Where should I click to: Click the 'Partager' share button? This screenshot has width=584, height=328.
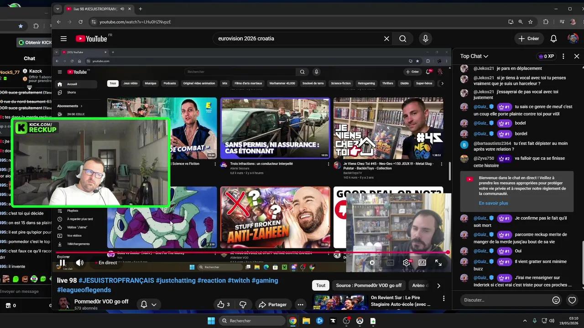tap(272, 304)
